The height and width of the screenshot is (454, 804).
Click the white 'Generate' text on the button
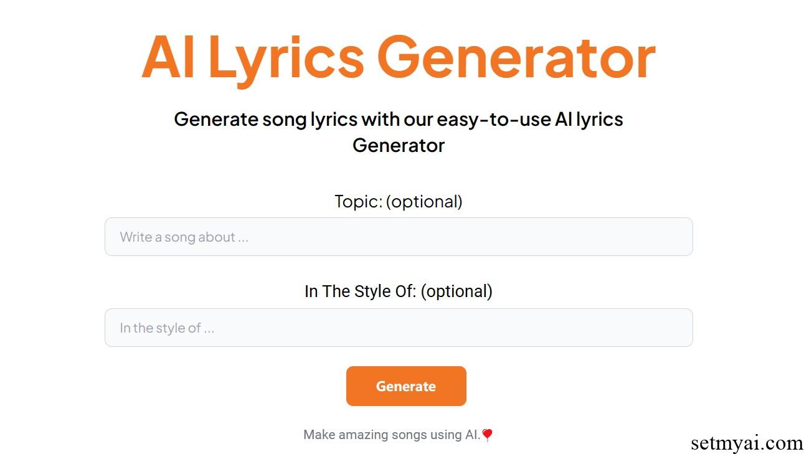tap(406, 386)
